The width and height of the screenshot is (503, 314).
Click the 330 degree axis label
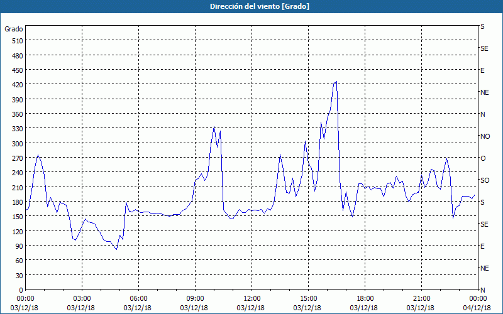coord(18,129)
